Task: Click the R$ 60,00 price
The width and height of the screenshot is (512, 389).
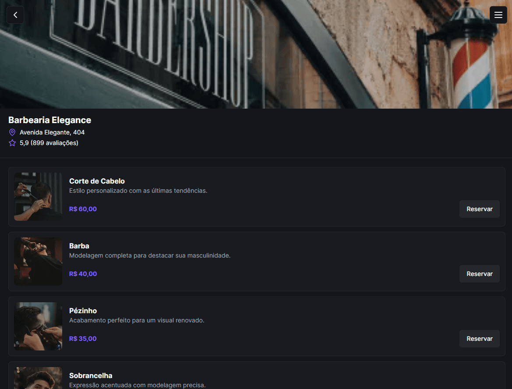Action: tap(83, 209)
